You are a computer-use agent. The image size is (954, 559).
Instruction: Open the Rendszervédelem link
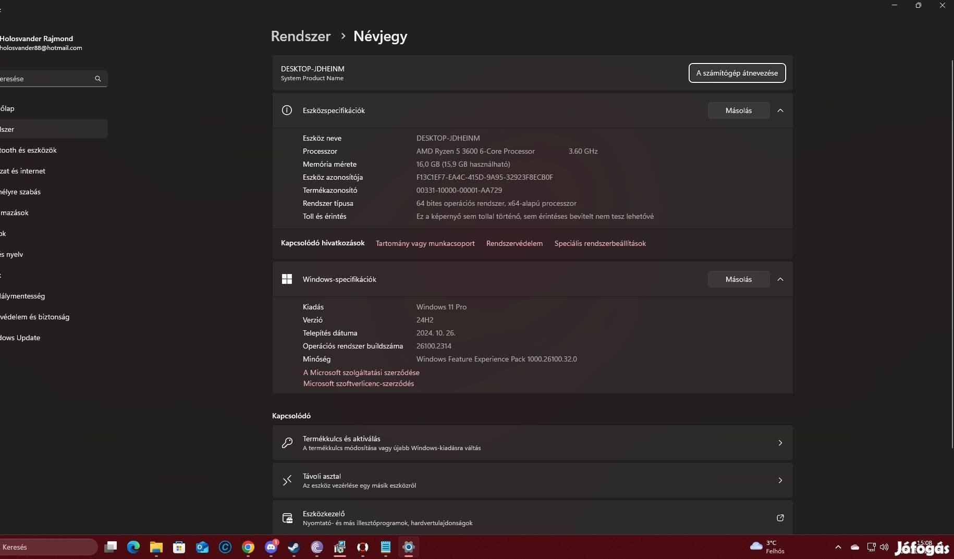pos(515,243)
